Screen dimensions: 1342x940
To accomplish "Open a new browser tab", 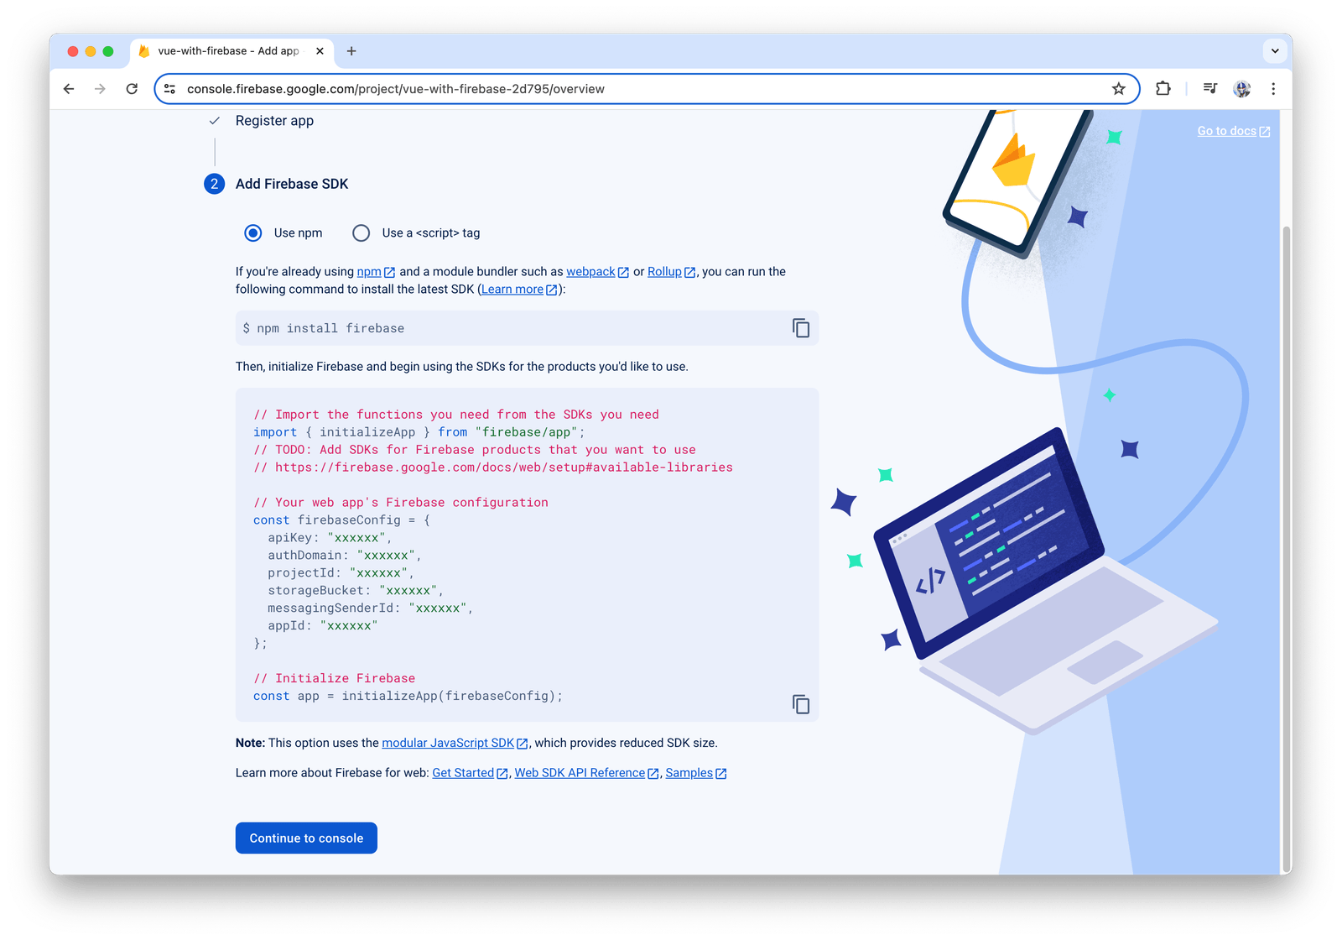I will (x=351, y=51).
